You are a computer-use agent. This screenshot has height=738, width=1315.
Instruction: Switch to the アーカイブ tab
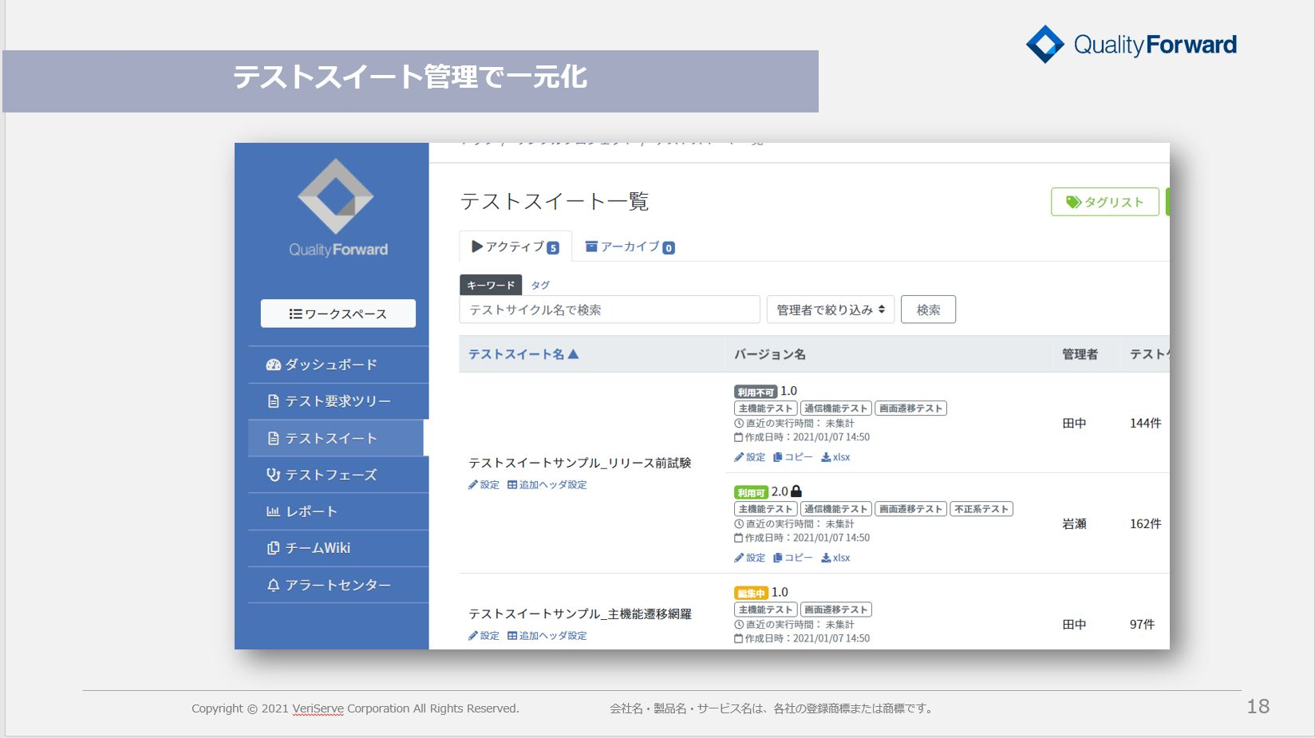coord(630,247)
